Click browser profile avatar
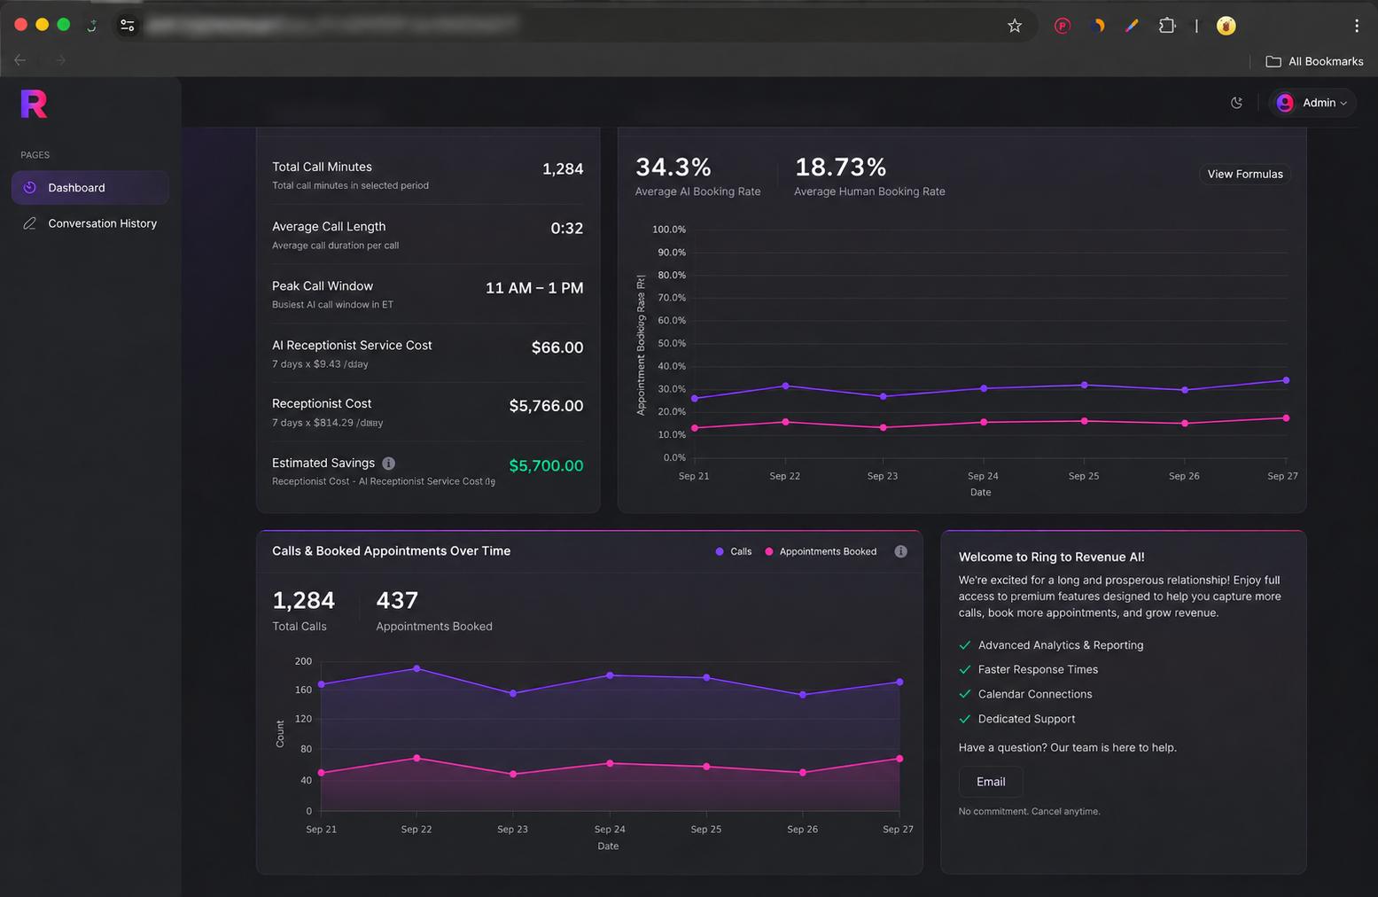Image resolution: width=1378 pixels, height=897 pixels. click(1226, 26)
